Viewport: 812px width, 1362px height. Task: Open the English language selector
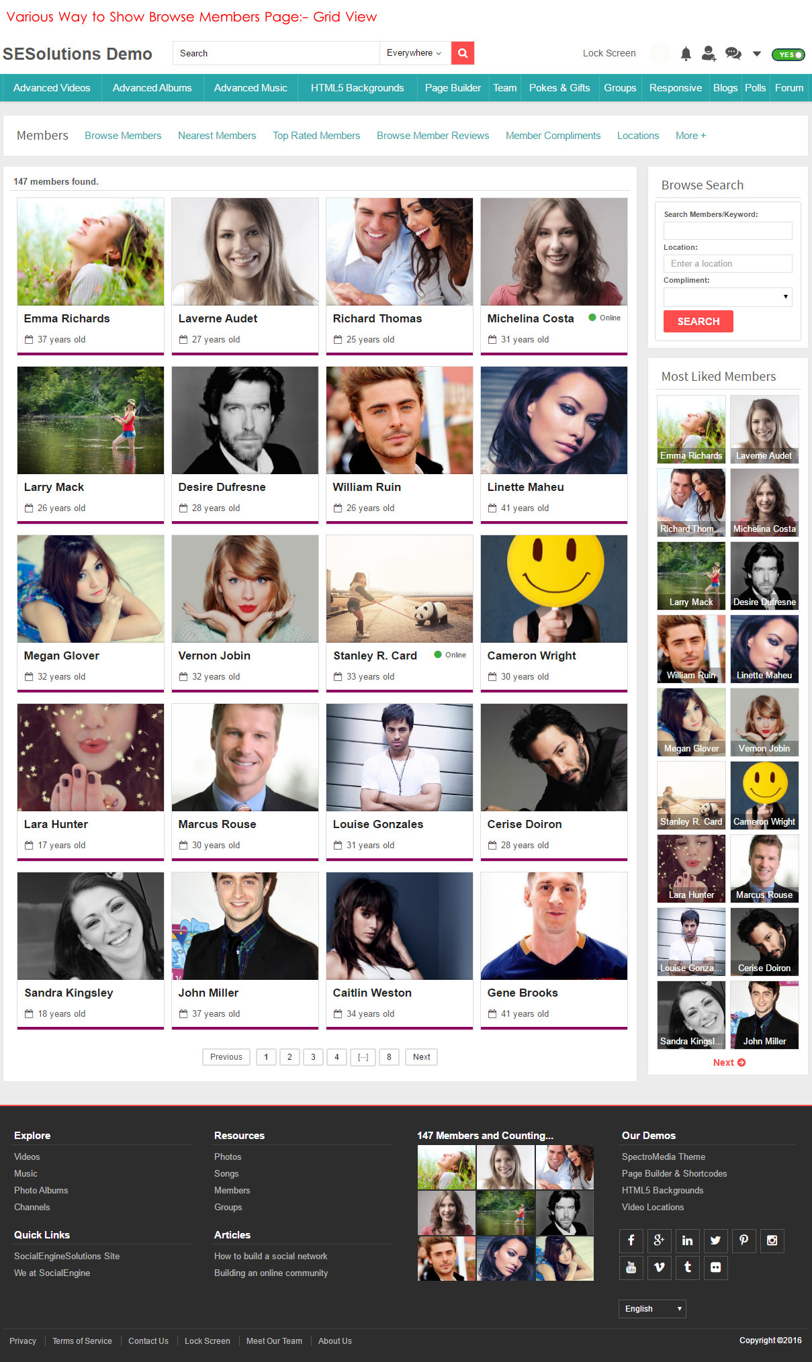(652, 1308)
